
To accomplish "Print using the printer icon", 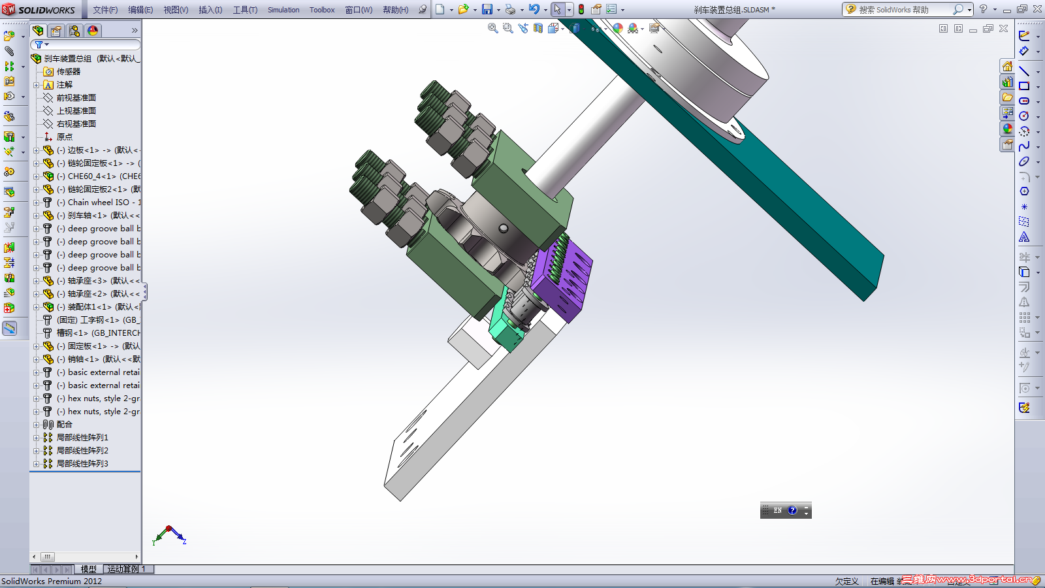I will click(x=510, y=9).
